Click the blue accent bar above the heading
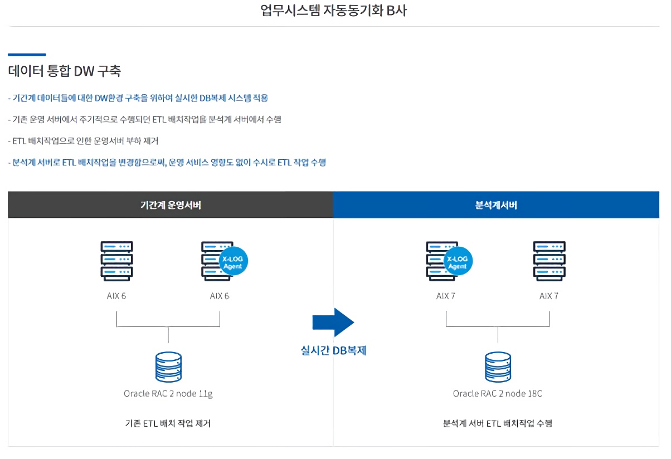The height and width of the screenshot is (459, 671). click(27, 55)
